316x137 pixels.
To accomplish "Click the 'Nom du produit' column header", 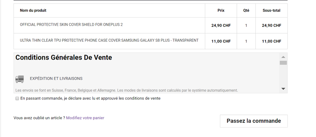I will pos(33,10).
